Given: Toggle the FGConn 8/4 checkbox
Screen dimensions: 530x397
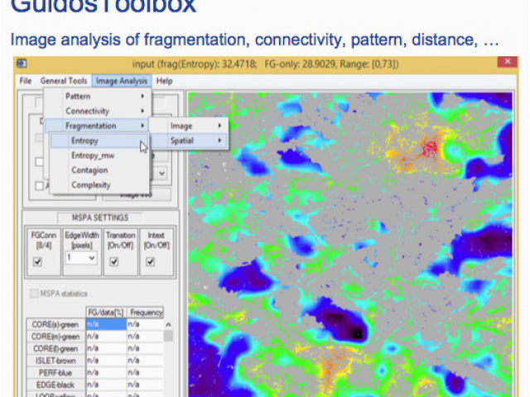Looking at the screenshot, I should pyautogui.click(x=37, y=261).
